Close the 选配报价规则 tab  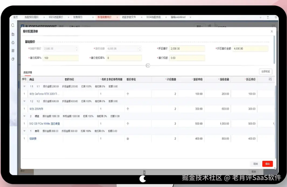(x=44, y=17)
